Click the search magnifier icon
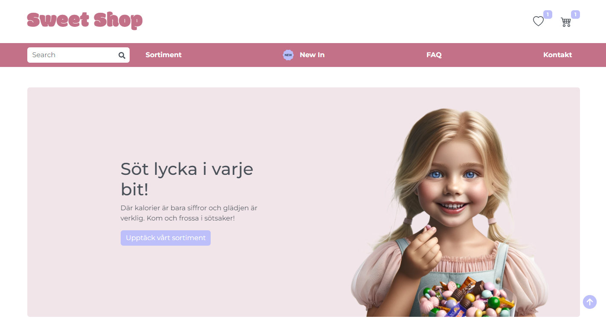Screen dimensions: 606x319 pyautogui.click(x=122, y=55)
